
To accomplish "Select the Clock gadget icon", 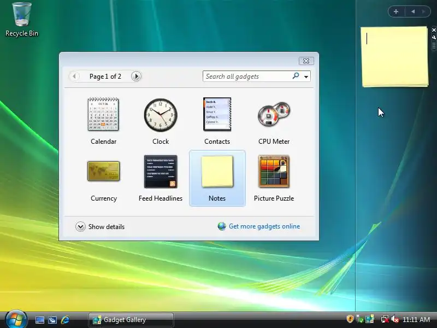I will pos(161,115).
